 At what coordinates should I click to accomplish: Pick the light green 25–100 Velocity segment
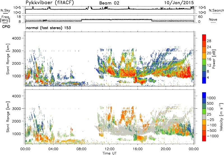[x=204, y=111]
